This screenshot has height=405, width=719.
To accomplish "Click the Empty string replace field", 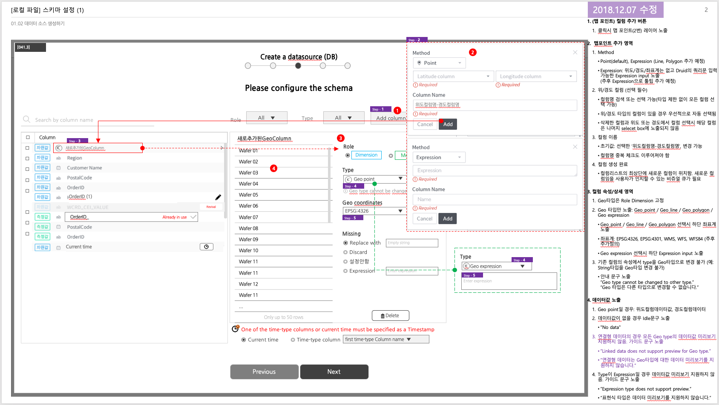I will [412, 243].
